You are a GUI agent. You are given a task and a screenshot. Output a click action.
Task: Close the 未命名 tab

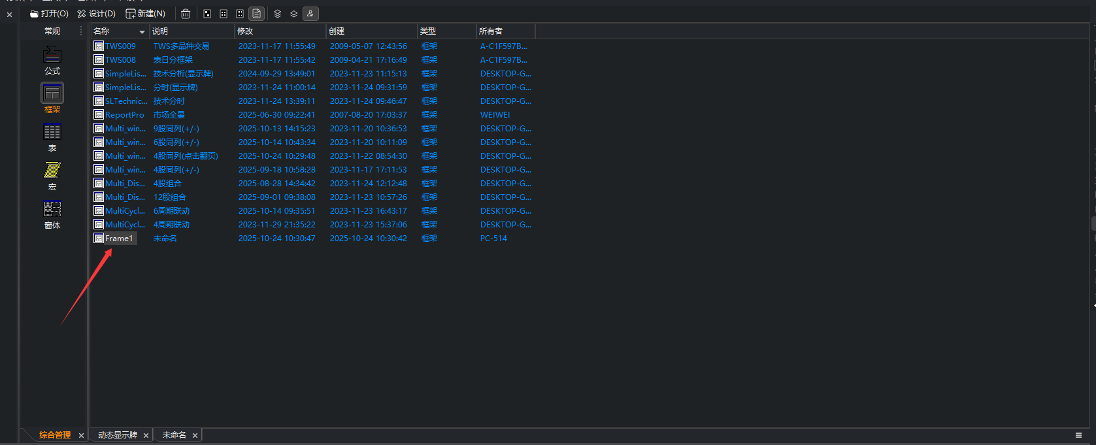click(x=195, y=436)
